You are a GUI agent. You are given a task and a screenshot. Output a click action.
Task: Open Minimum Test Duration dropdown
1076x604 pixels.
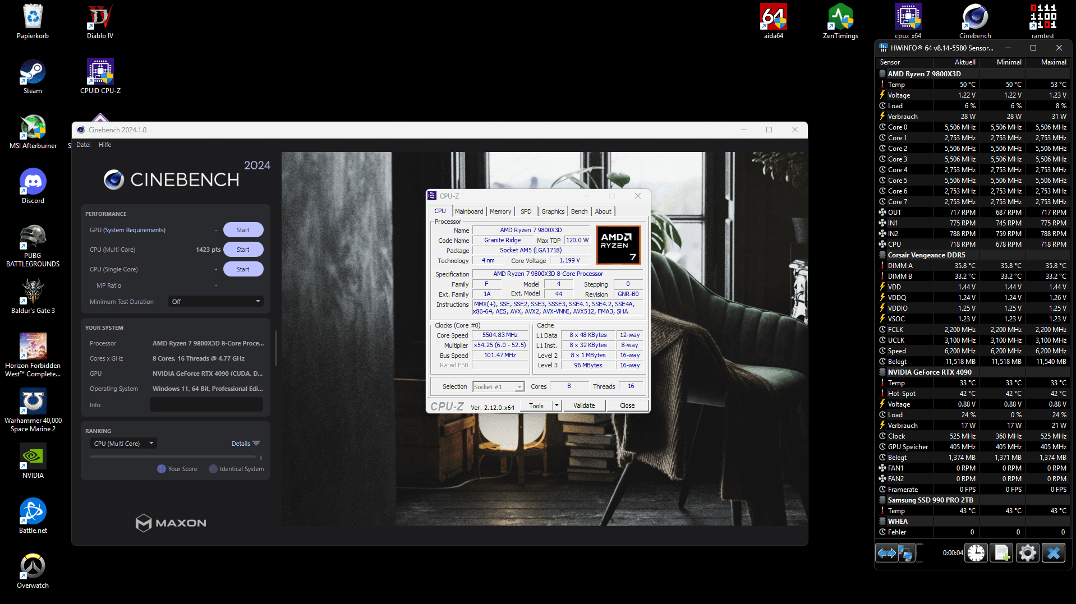pos(215,302)
